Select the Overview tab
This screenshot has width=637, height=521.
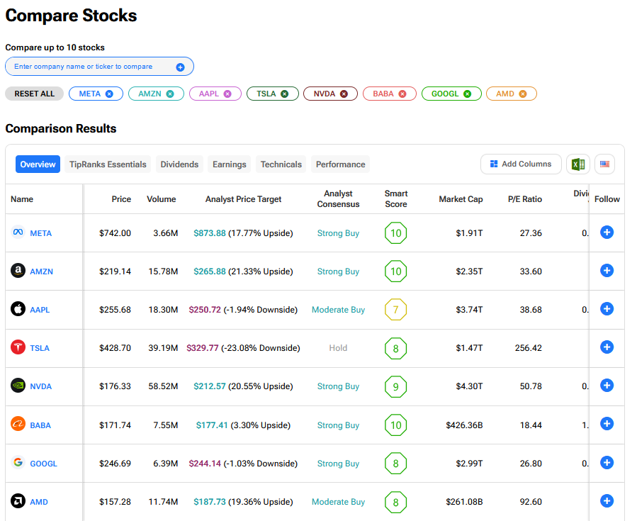click(38, 164)
